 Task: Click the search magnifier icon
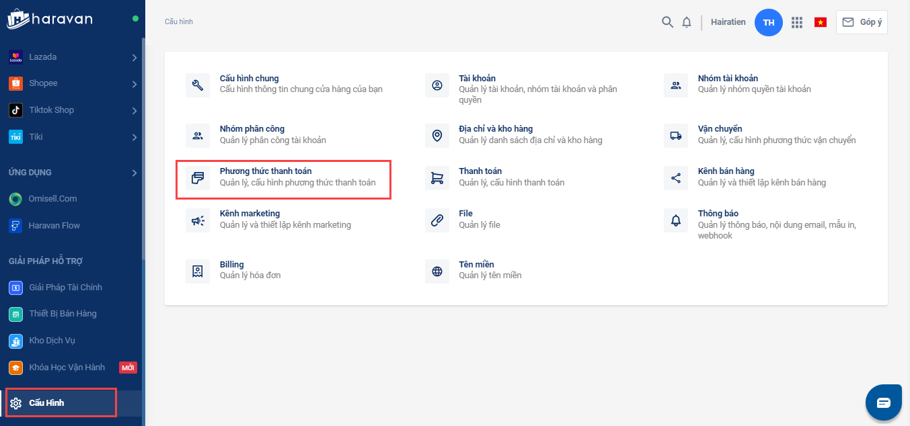[667, 22]
